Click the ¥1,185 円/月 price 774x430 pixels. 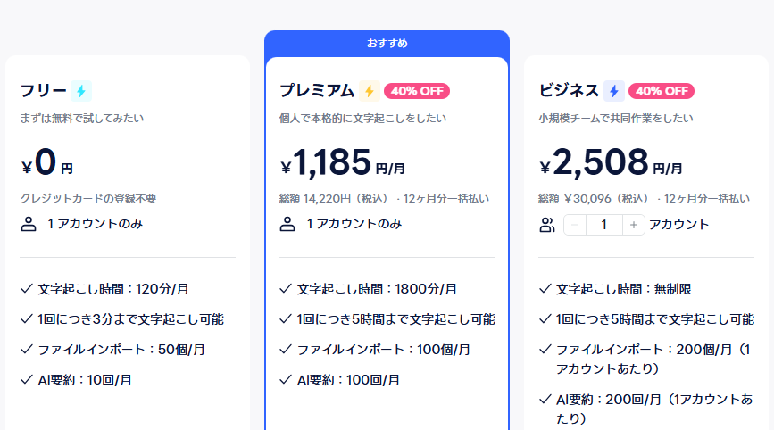click(x=343, y=162)
